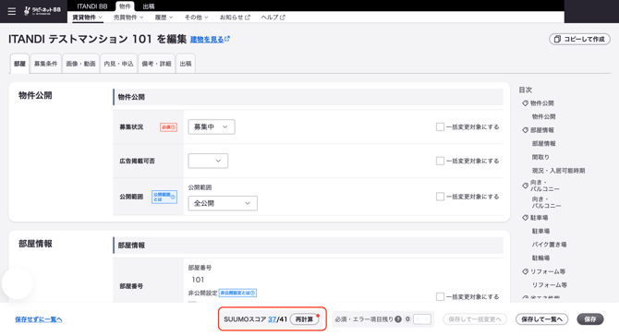Click the tag icon beside リフォーム等 heading

coord(525,271)
